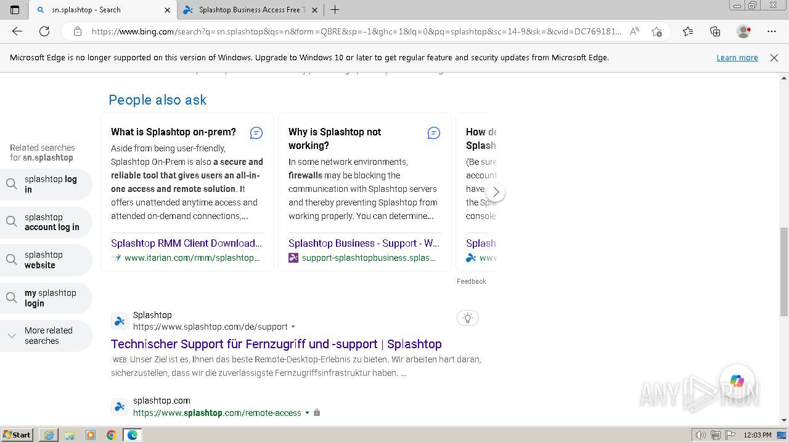
Task: Click the Feedback link
Action: 472,281
